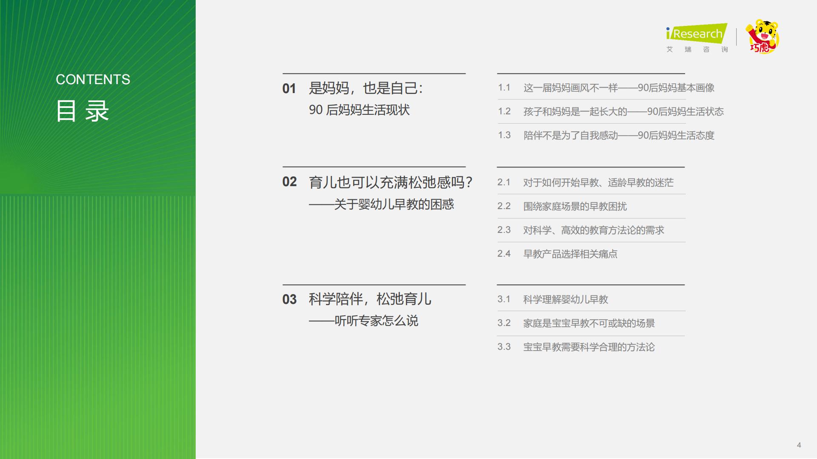Select section number 3.3
The image size is (817, 459).
coord(504,347)
